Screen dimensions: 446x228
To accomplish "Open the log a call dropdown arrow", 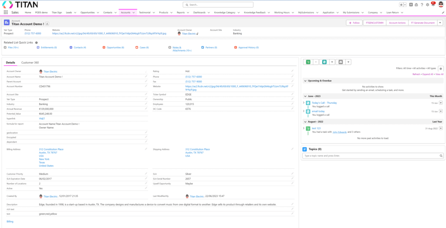I will [331, 62].
